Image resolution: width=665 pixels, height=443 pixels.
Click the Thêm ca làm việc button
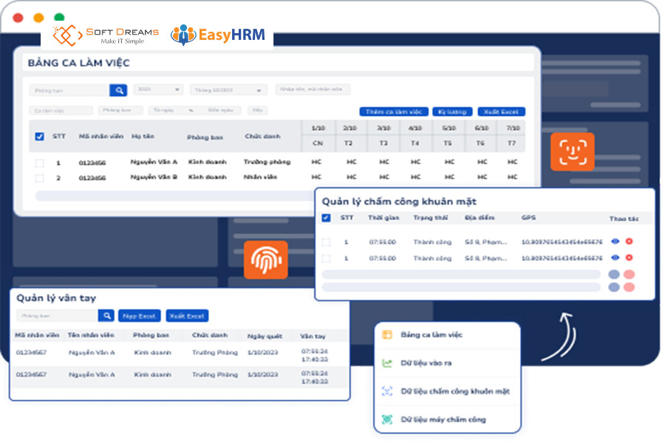tap(393, 111)
